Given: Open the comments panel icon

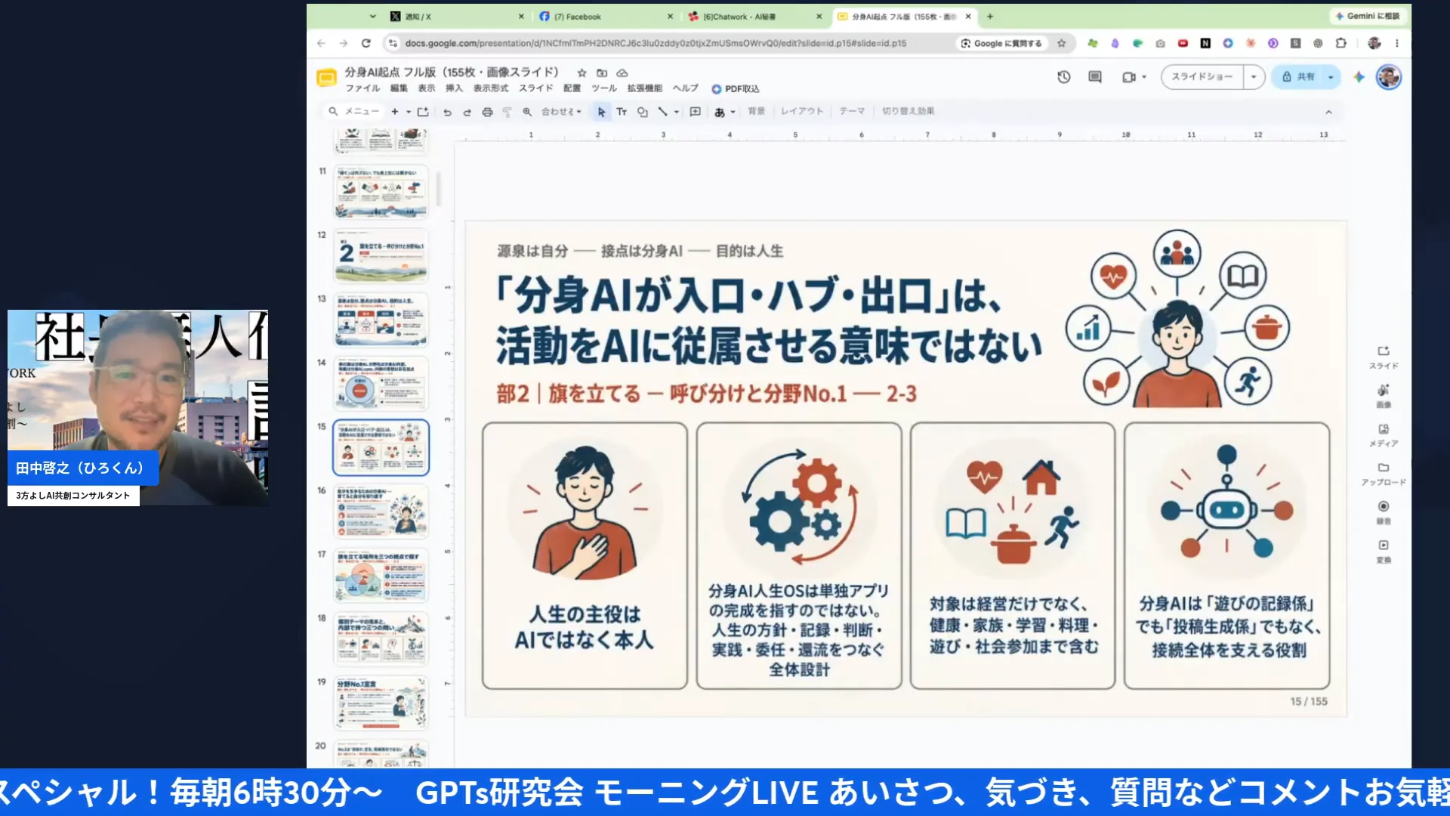Looking at the screenshot, I should [x=1094, y=77].
